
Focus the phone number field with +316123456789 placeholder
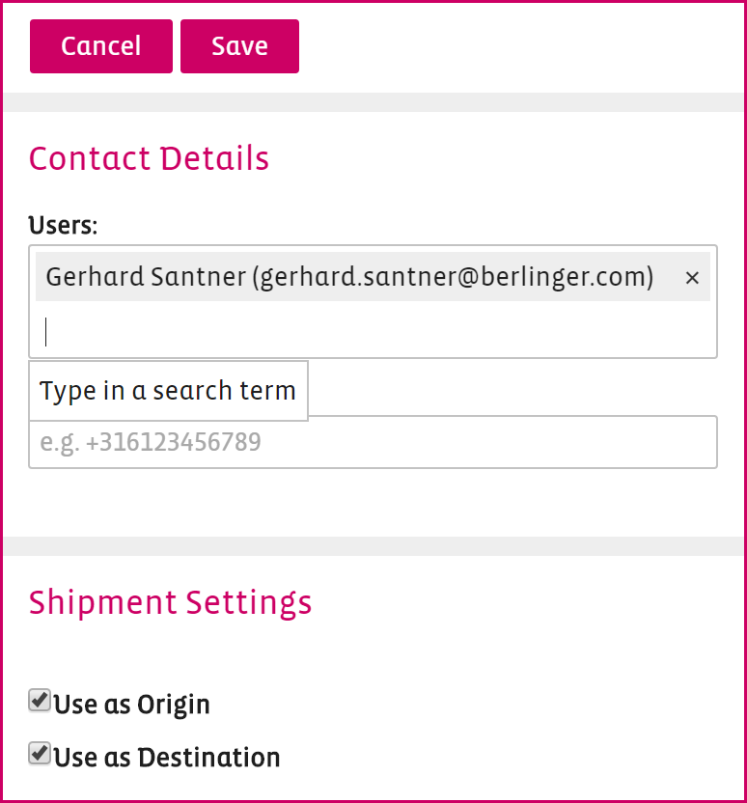[x=483, y=443]
